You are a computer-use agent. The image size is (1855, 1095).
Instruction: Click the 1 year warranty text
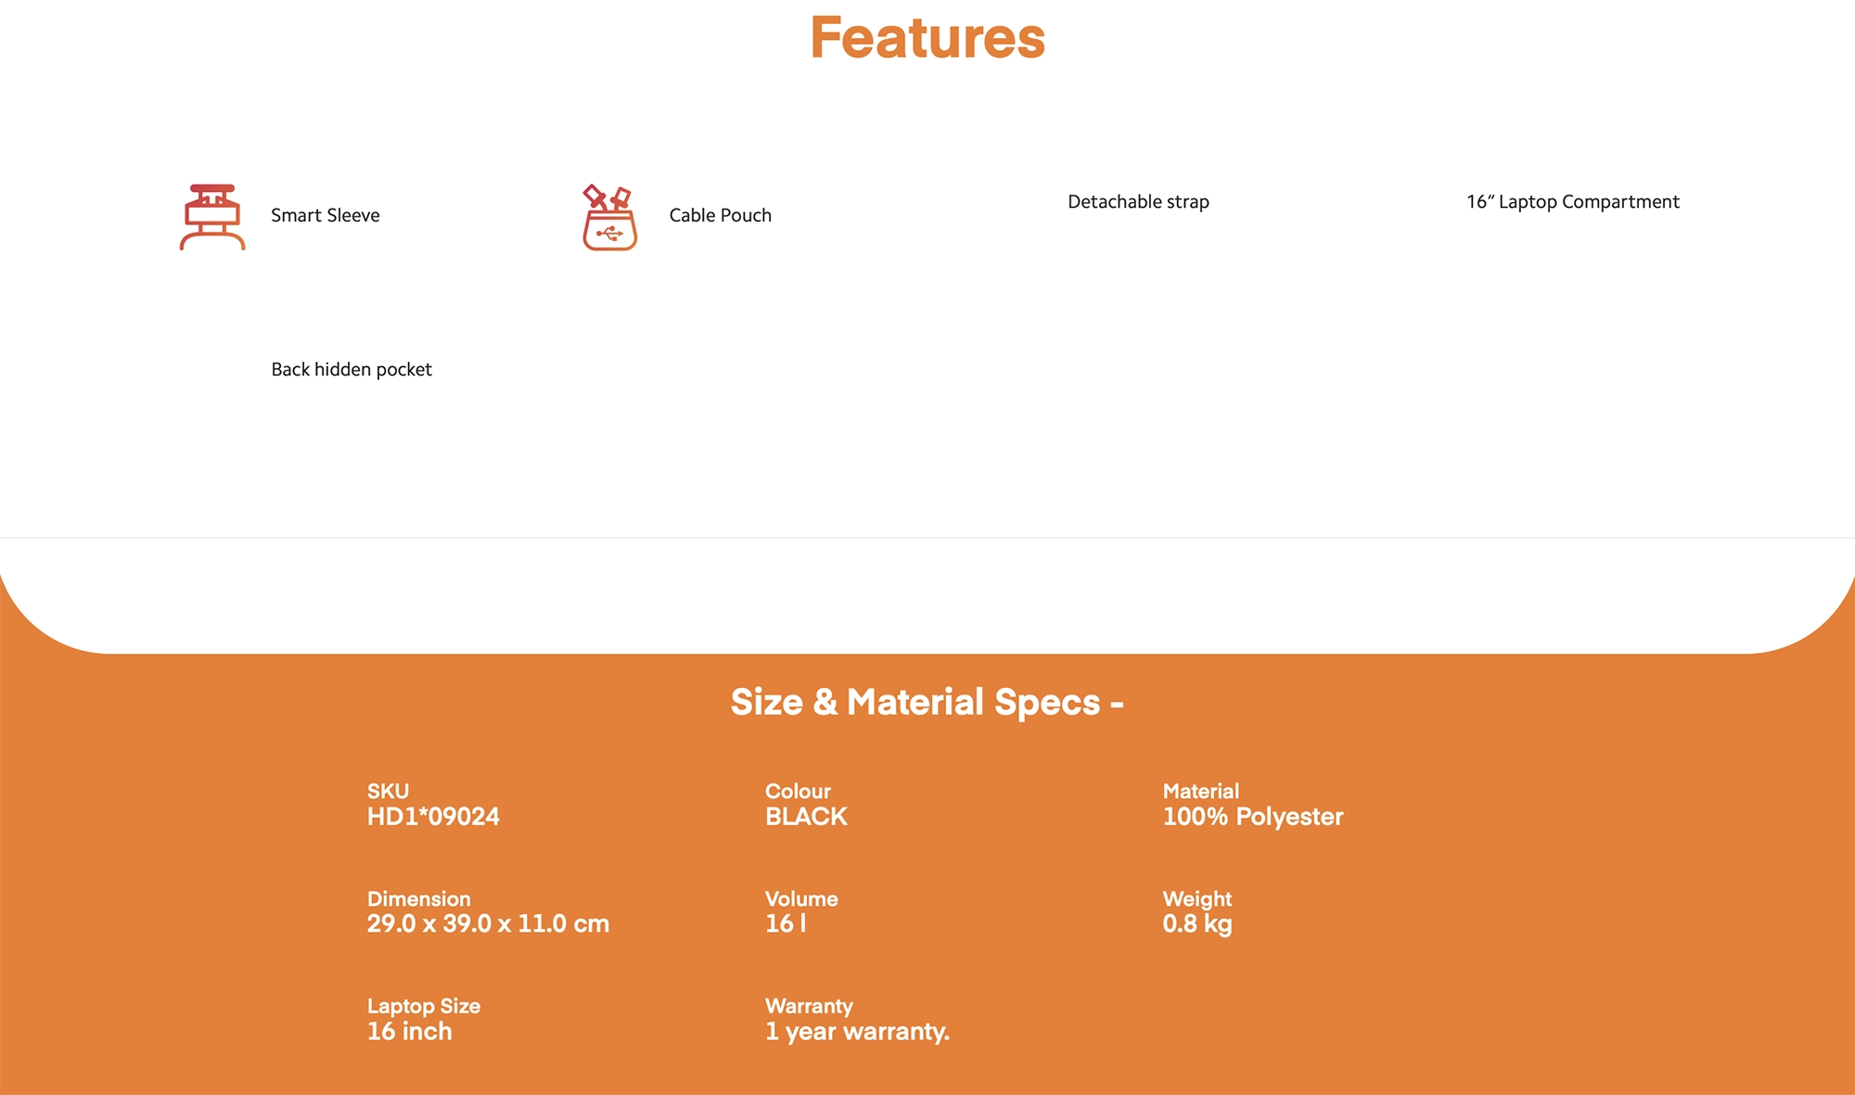pyautogui.click(x=857, y=1032)
